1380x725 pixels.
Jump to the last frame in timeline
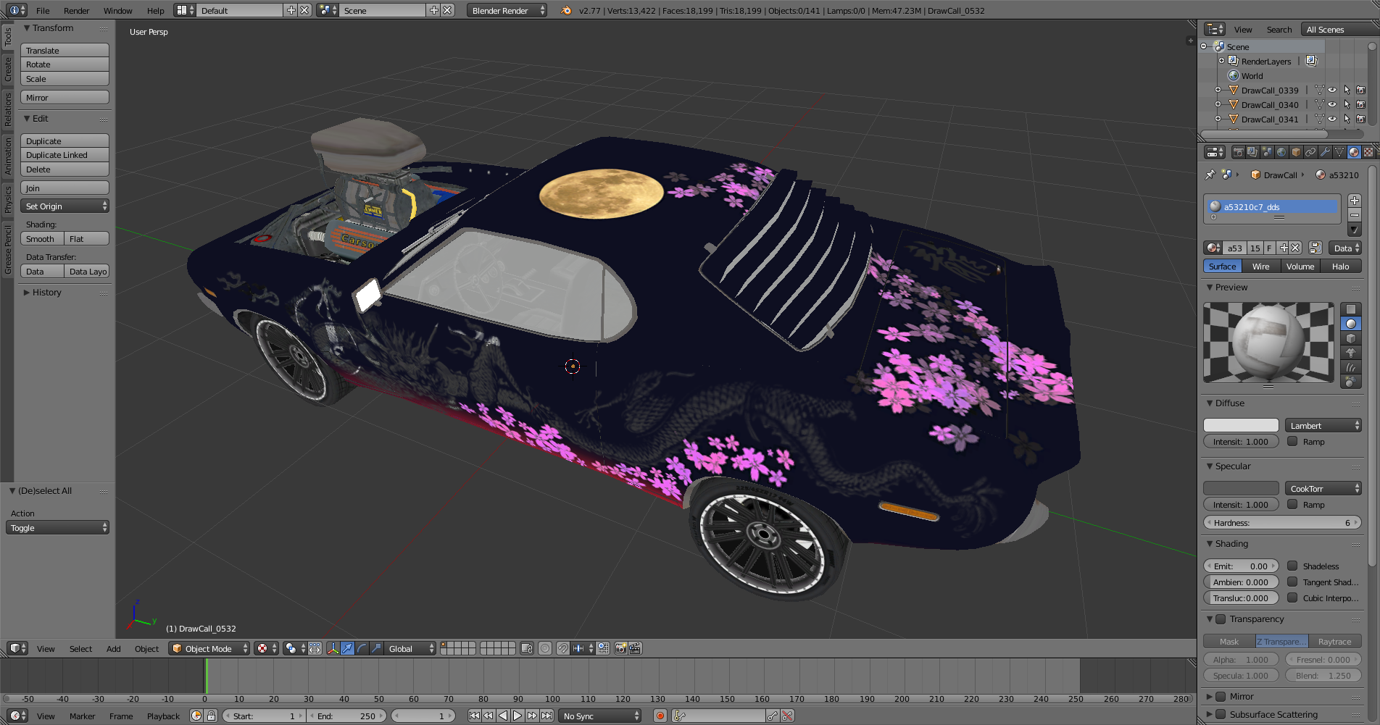(547, 716)
